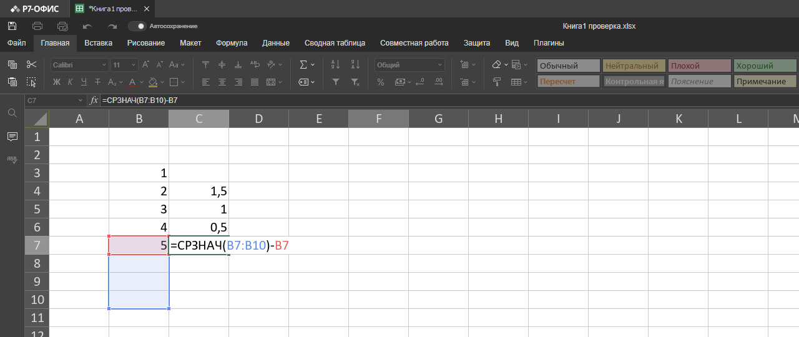Switch to the Вставка ribbon tab

pos(98,43)
